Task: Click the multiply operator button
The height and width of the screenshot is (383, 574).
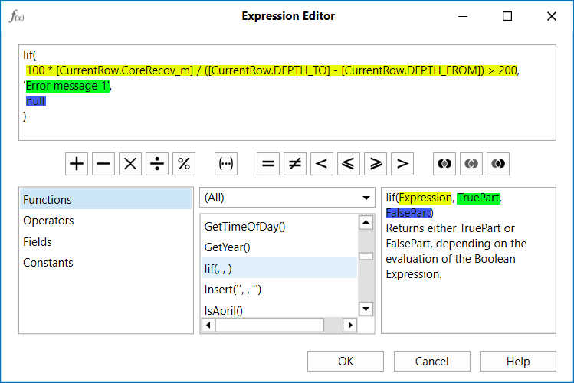Action: [130, 164]
